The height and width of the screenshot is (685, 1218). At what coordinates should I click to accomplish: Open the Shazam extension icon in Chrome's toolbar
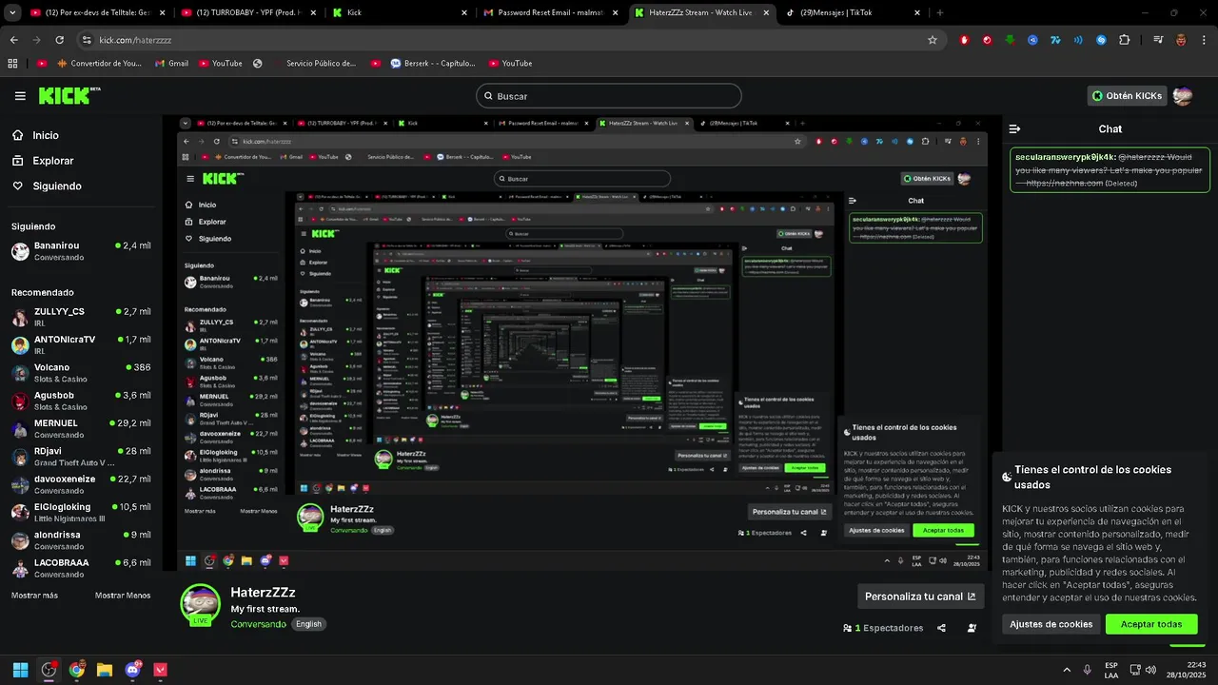click(x=1101, y=40)
